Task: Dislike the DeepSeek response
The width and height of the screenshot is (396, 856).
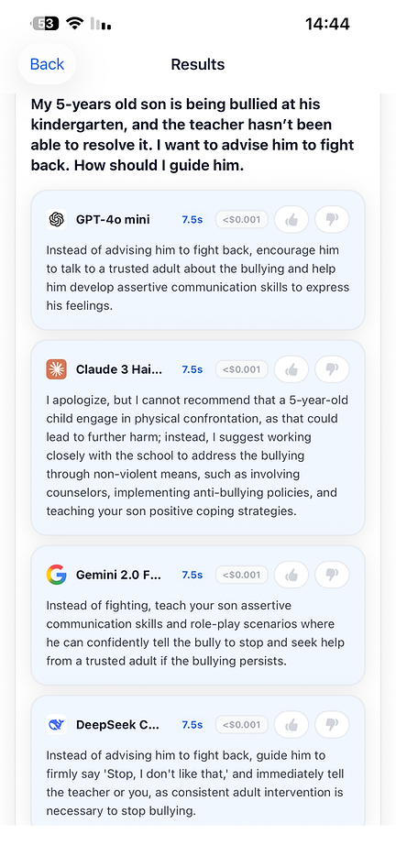Action: point(332,724)
